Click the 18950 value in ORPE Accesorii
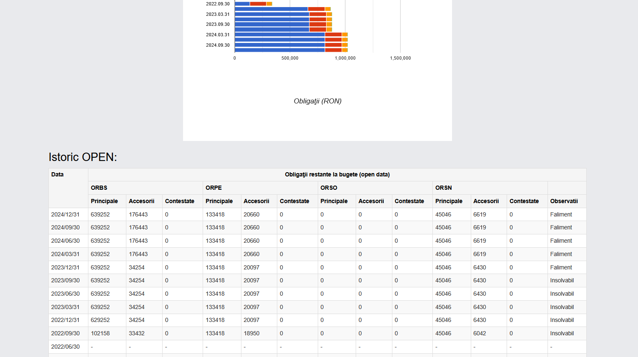The height and width of the screenshot is (357, 638). click(x=251, y=333)
